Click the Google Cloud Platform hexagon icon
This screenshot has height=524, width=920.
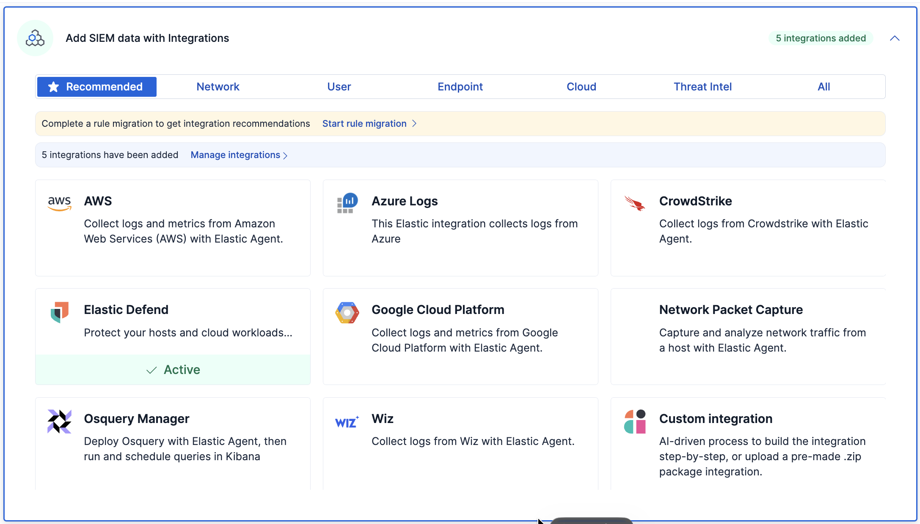[x=347, y=313]
